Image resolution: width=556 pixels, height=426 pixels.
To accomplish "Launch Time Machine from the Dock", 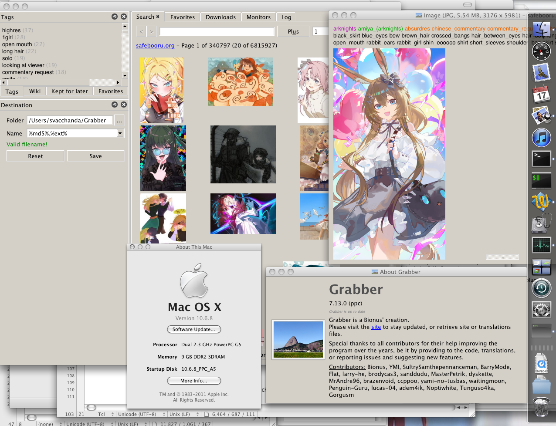I will 542,288.
